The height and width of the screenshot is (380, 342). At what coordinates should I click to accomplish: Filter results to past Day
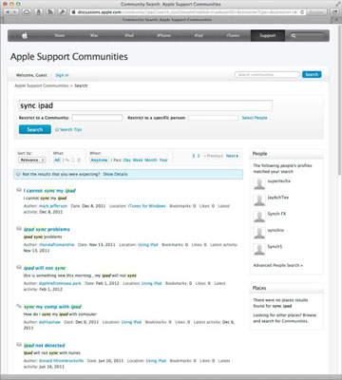pyautogui.click(x=127, y=160)
